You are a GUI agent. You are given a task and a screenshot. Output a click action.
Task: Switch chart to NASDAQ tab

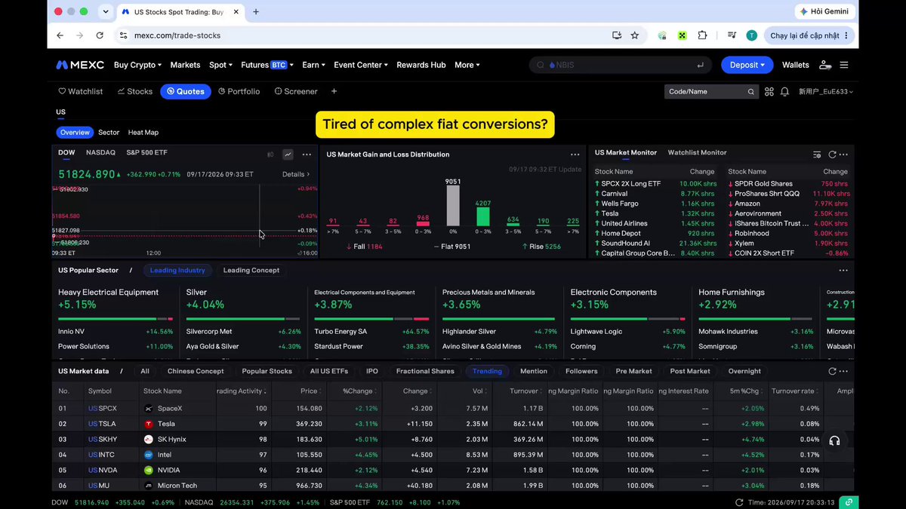100,152
